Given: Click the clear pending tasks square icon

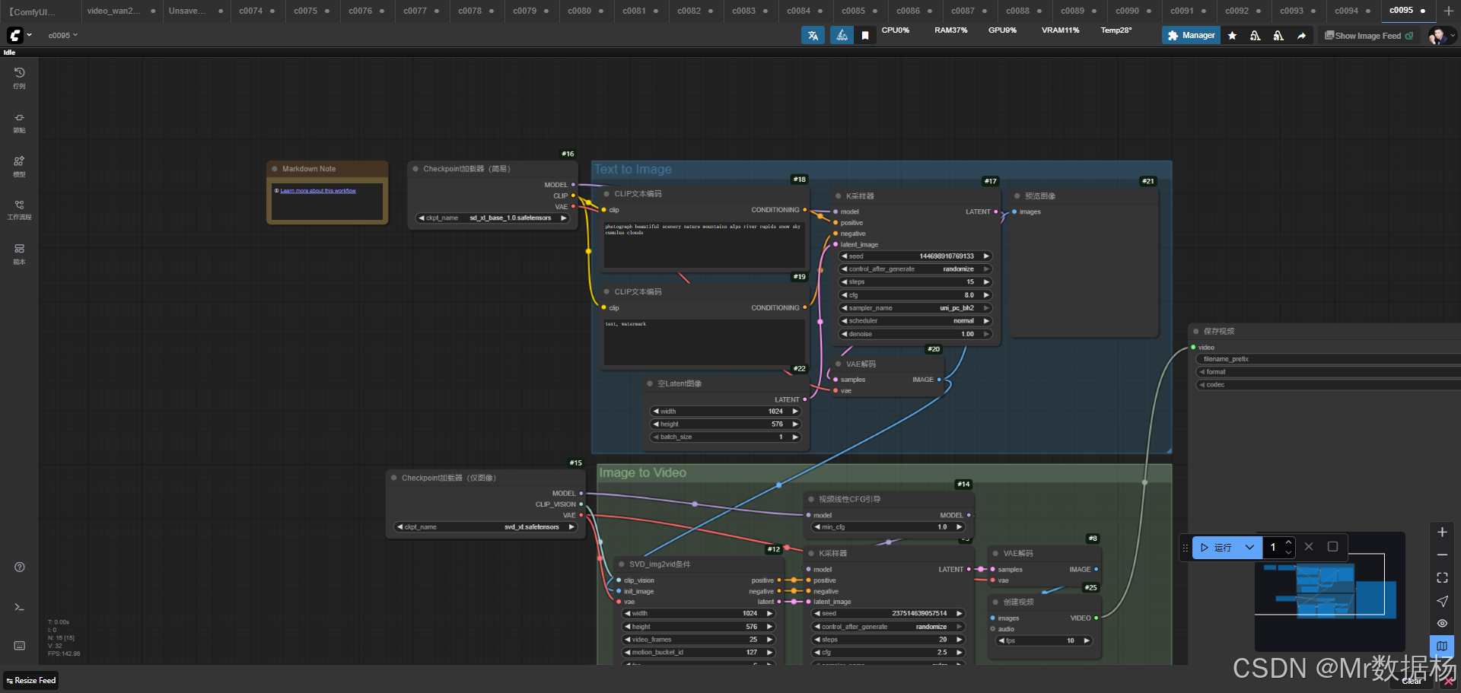Looking at the screenshot, I should tap(1332, 547).
